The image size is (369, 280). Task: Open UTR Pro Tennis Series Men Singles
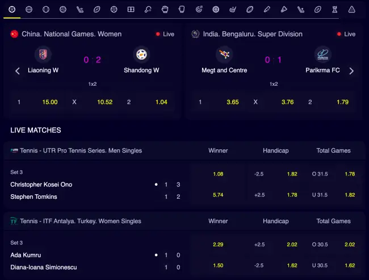click(81, 151)
